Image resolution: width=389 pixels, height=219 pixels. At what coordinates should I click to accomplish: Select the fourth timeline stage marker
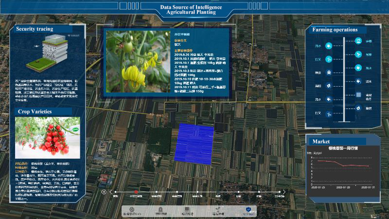point(177,192)
